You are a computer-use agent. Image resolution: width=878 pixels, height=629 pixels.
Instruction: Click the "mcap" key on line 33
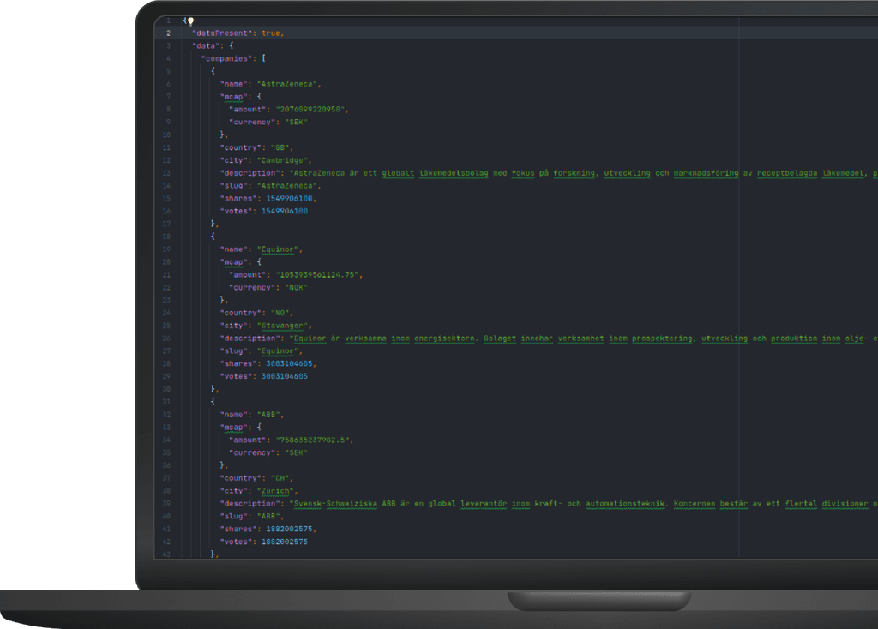tap(234, 428)
